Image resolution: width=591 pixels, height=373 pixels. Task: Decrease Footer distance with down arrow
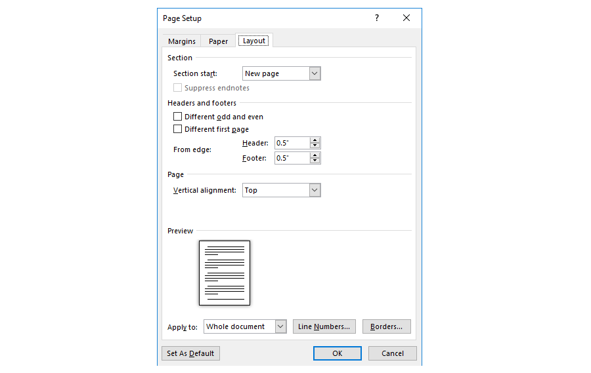(x=315, y=161)
